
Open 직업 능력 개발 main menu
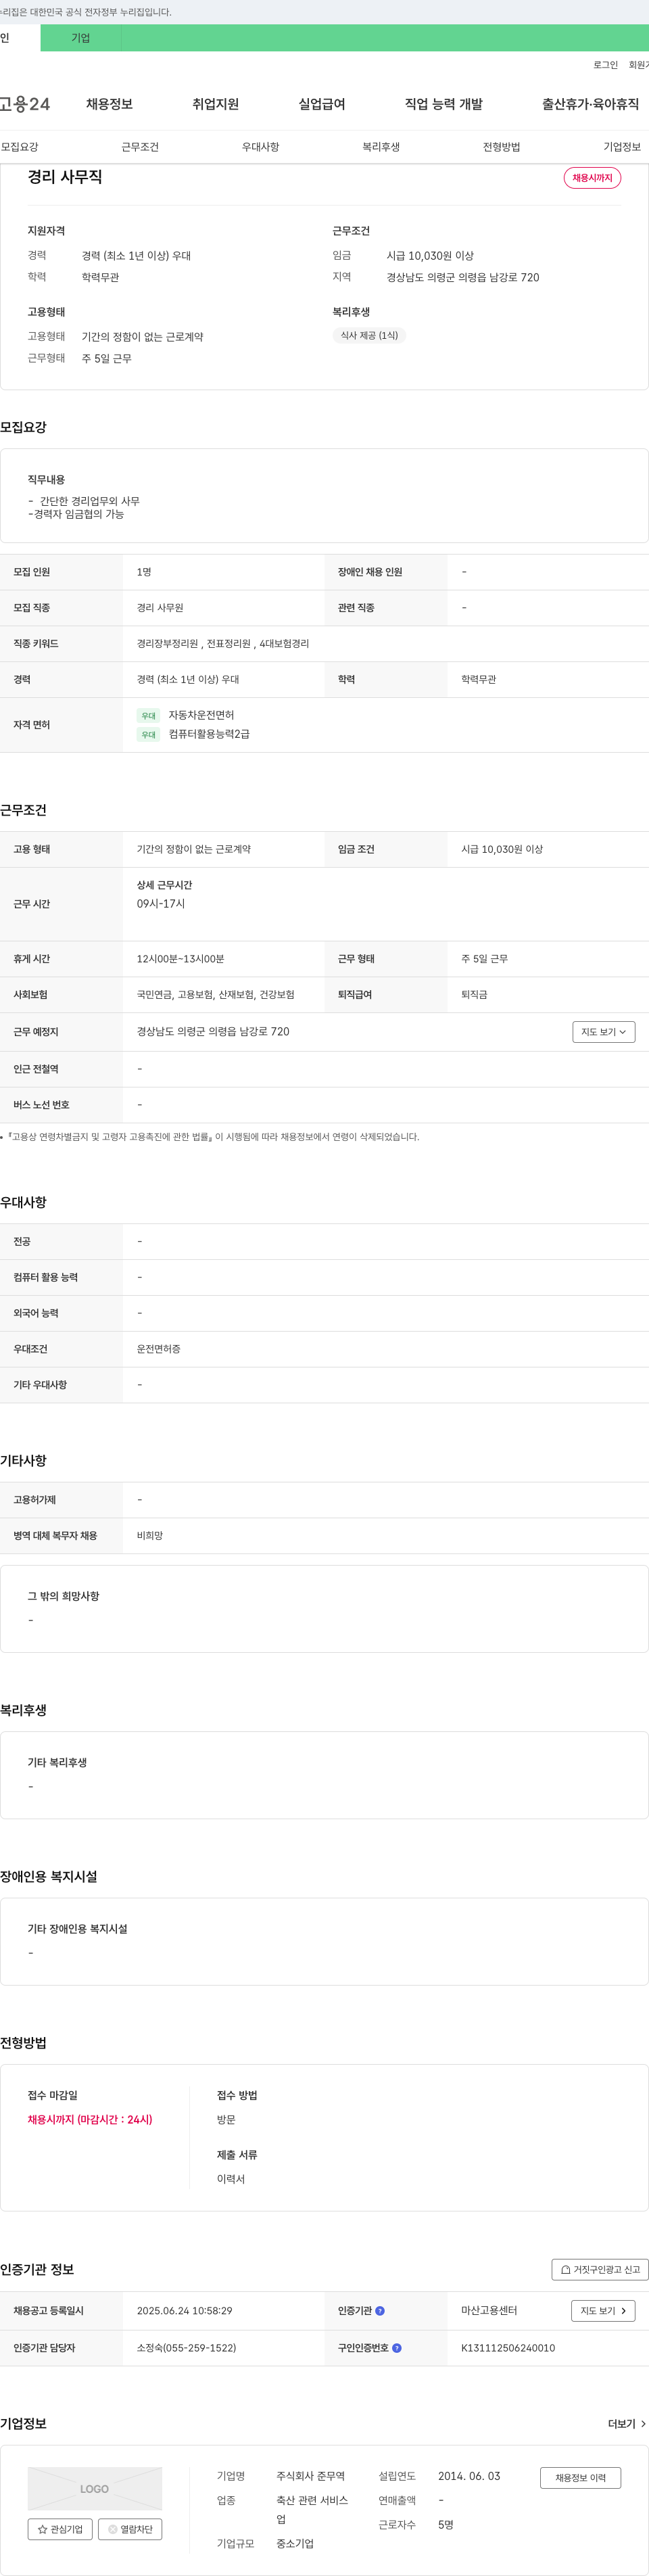coord(444,104)
